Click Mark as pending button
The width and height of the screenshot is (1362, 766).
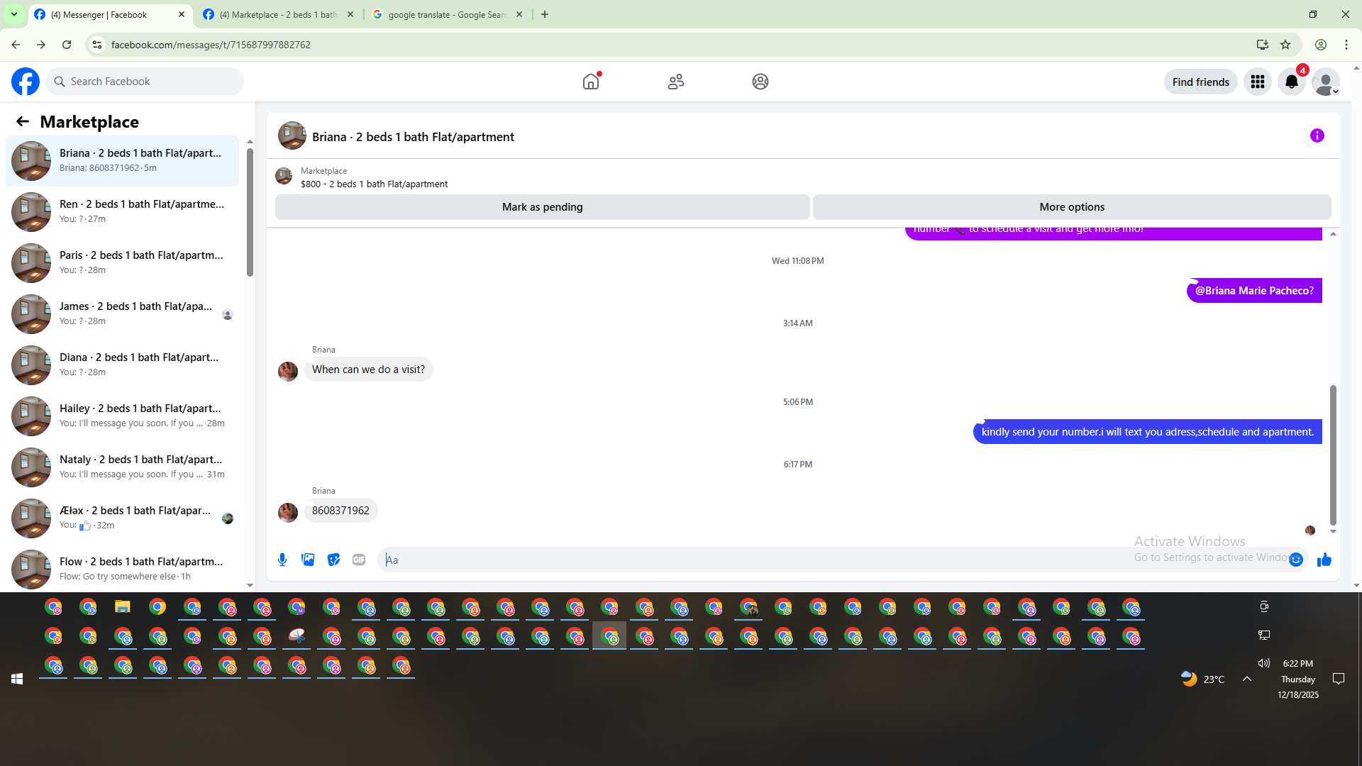click(543, 207)
